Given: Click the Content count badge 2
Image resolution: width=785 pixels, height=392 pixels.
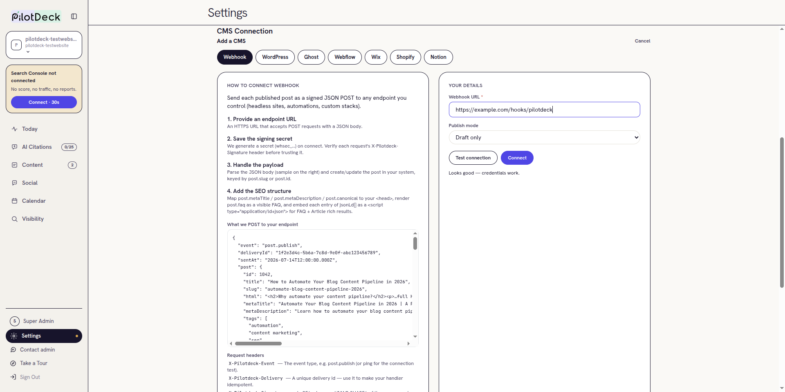Looking at the screenshot, I should (x=72, y=165).
